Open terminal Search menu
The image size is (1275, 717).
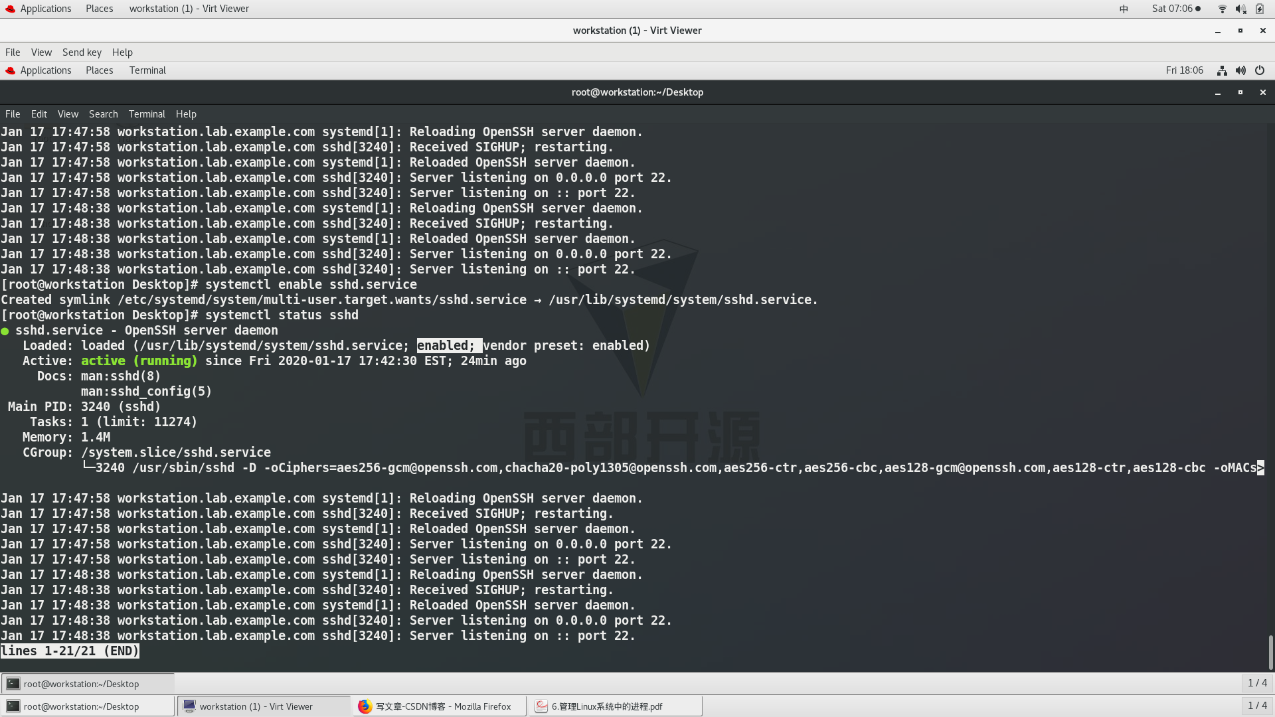[x=103, y=114]
